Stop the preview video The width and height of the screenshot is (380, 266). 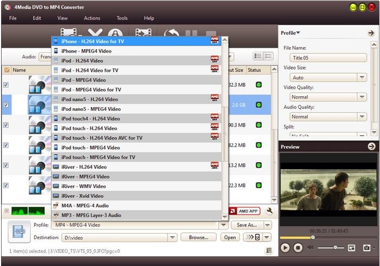point(298,248)
